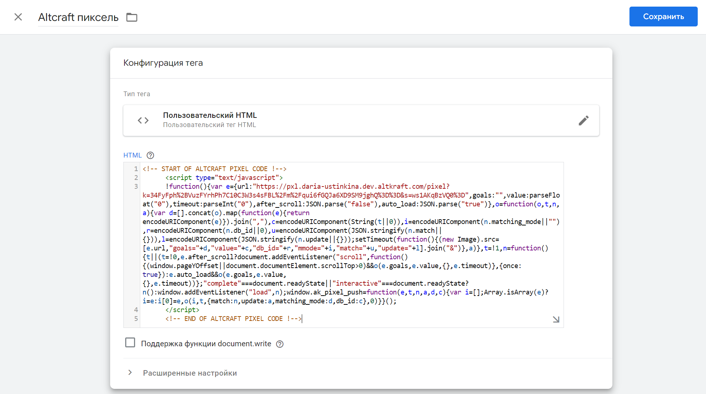Click the END OF ALTCRAFT PIXEL CODE comment line
This screenshot has height=394, width=706.
click(x=233, y=319)
